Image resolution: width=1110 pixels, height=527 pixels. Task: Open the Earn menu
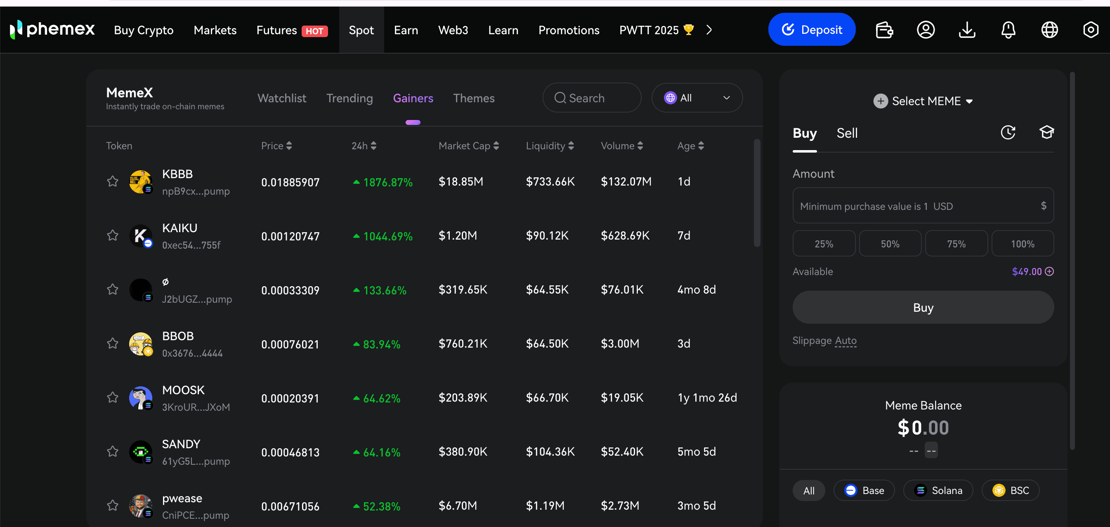pyautogui.click(x=406, y=30)
